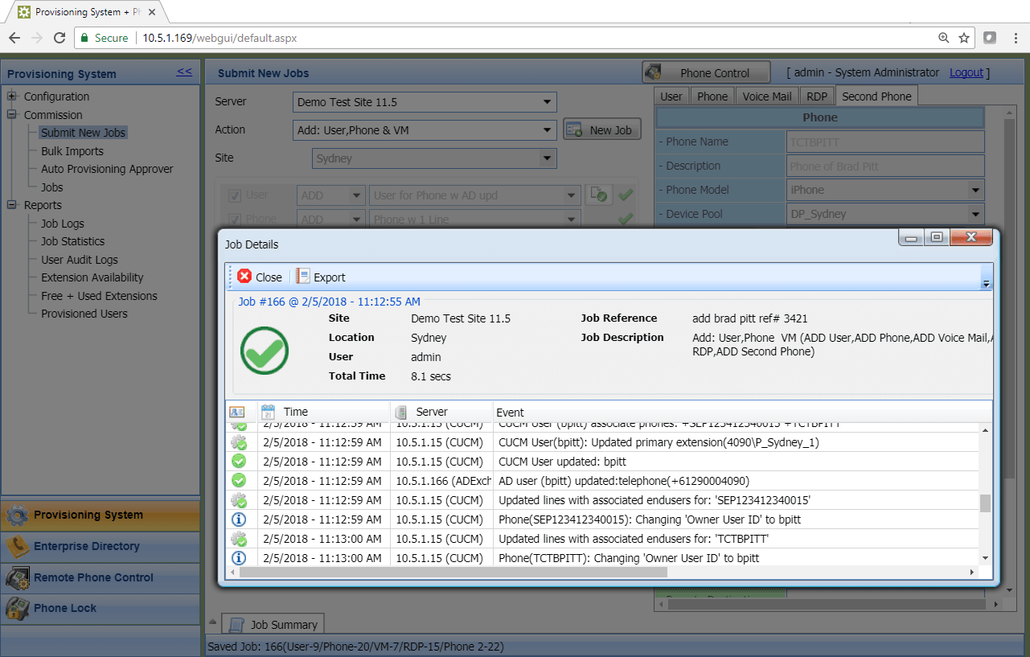Open the Jobs tree item

[x=52, y=187]
